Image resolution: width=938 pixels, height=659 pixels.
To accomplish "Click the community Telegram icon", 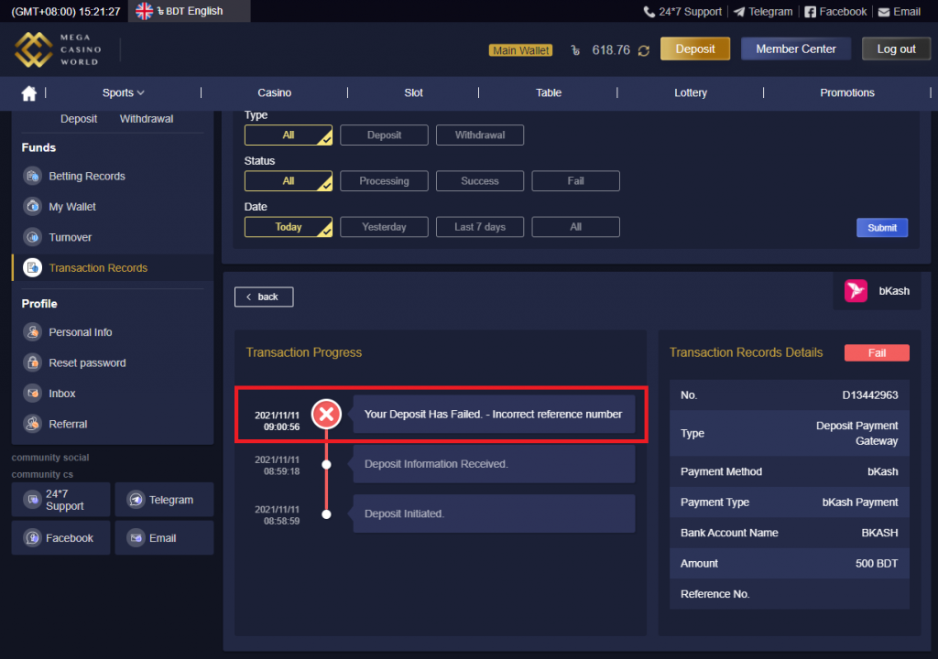I will (136, 500).
